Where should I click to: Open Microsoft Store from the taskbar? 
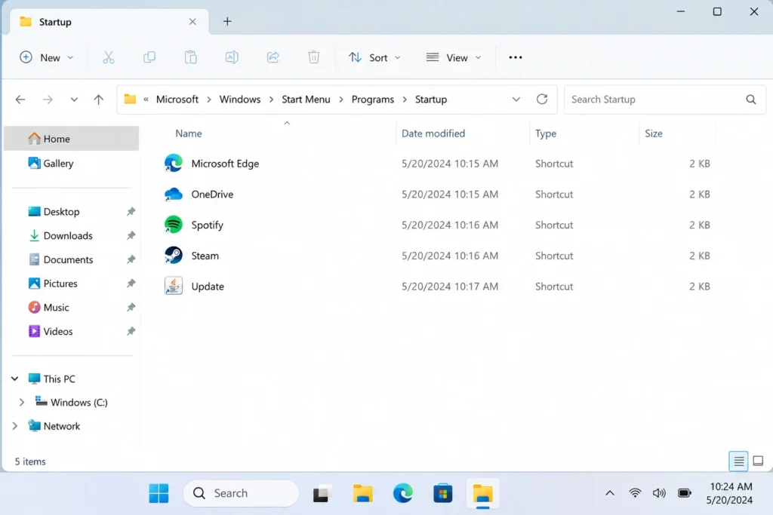point(442,493)
